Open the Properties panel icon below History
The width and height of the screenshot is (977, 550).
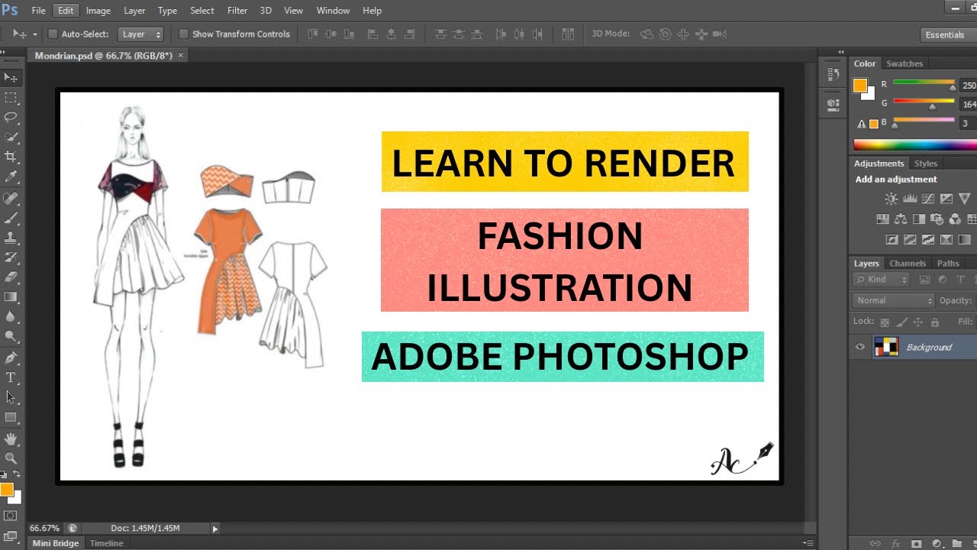(833, 104)
